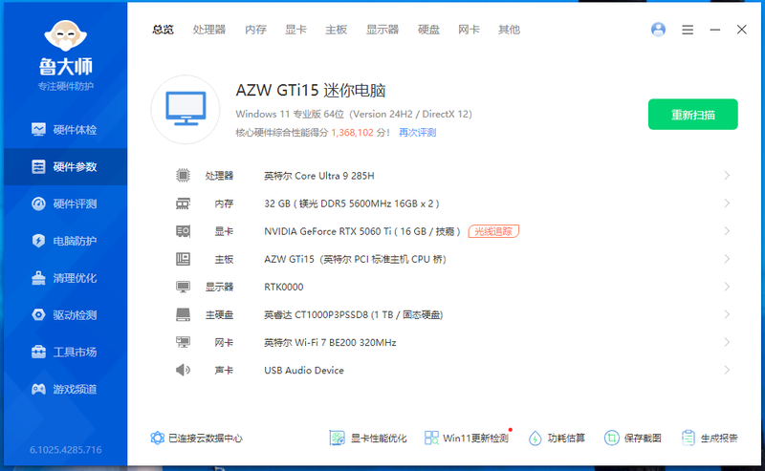Expand the 主硬盘 row chevron
Screen dimensions: 765x471
tap(727, 314)
